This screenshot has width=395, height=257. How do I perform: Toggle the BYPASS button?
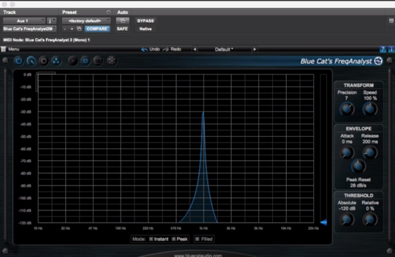[x=145, y=21]
